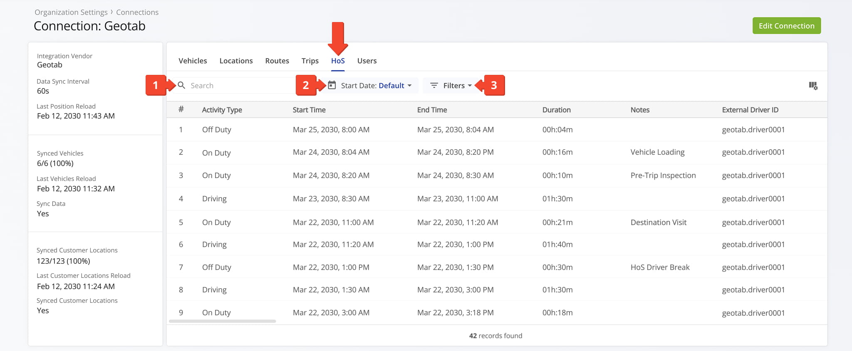Click the filter lines icon
This screenshot has width=852, height=351.
[x=434, y=85]
